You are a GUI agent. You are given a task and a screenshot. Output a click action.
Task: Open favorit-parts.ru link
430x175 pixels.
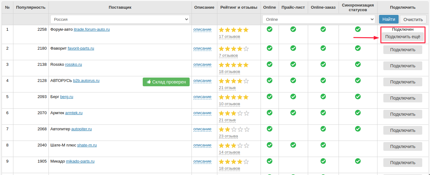pos(81,48)
